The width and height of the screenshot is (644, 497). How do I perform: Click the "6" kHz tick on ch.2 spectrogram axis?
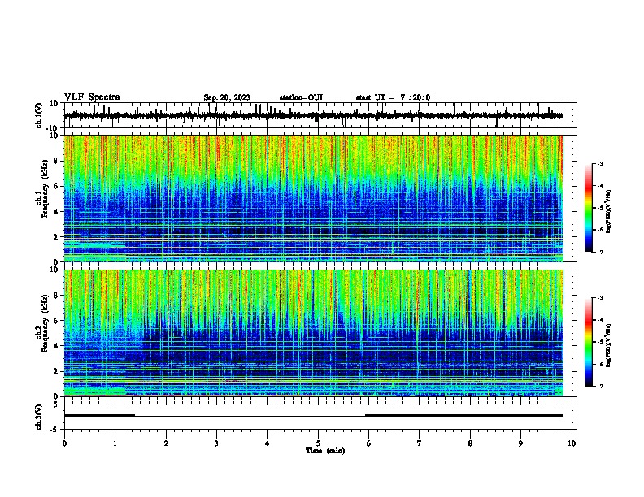tap(56, 321)
